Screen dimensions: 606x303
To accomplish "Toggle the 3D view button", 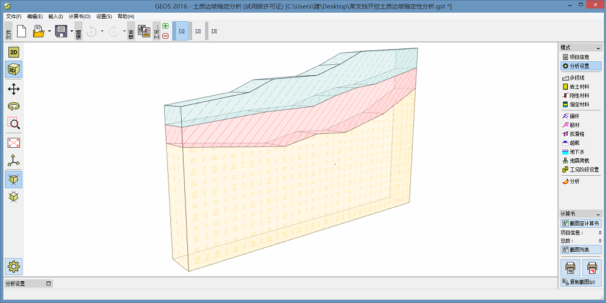I will click(13, 70).
